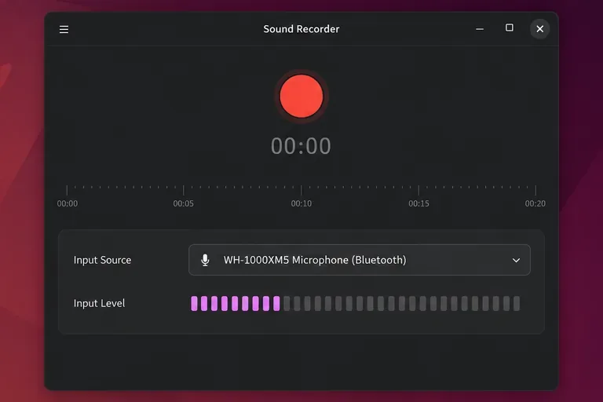Image resolution: width=603 pixels, height=402 pixels.
Task: Click the 00:00 elapsed time display
Action: click(x=301, y=146)
